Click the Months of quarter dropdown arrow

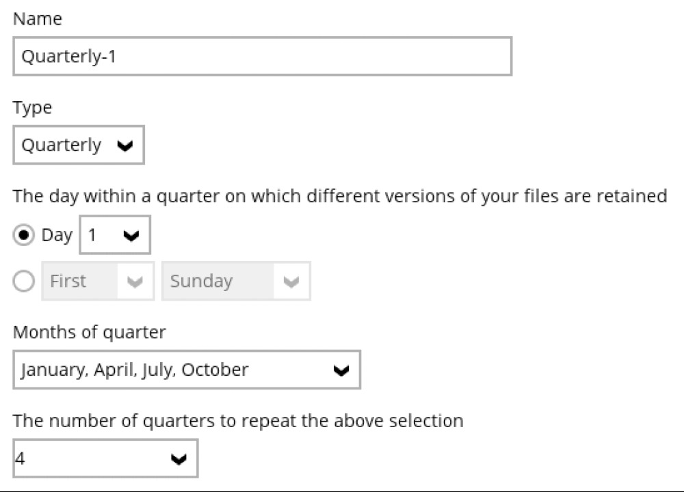click(x=341, y=370)
